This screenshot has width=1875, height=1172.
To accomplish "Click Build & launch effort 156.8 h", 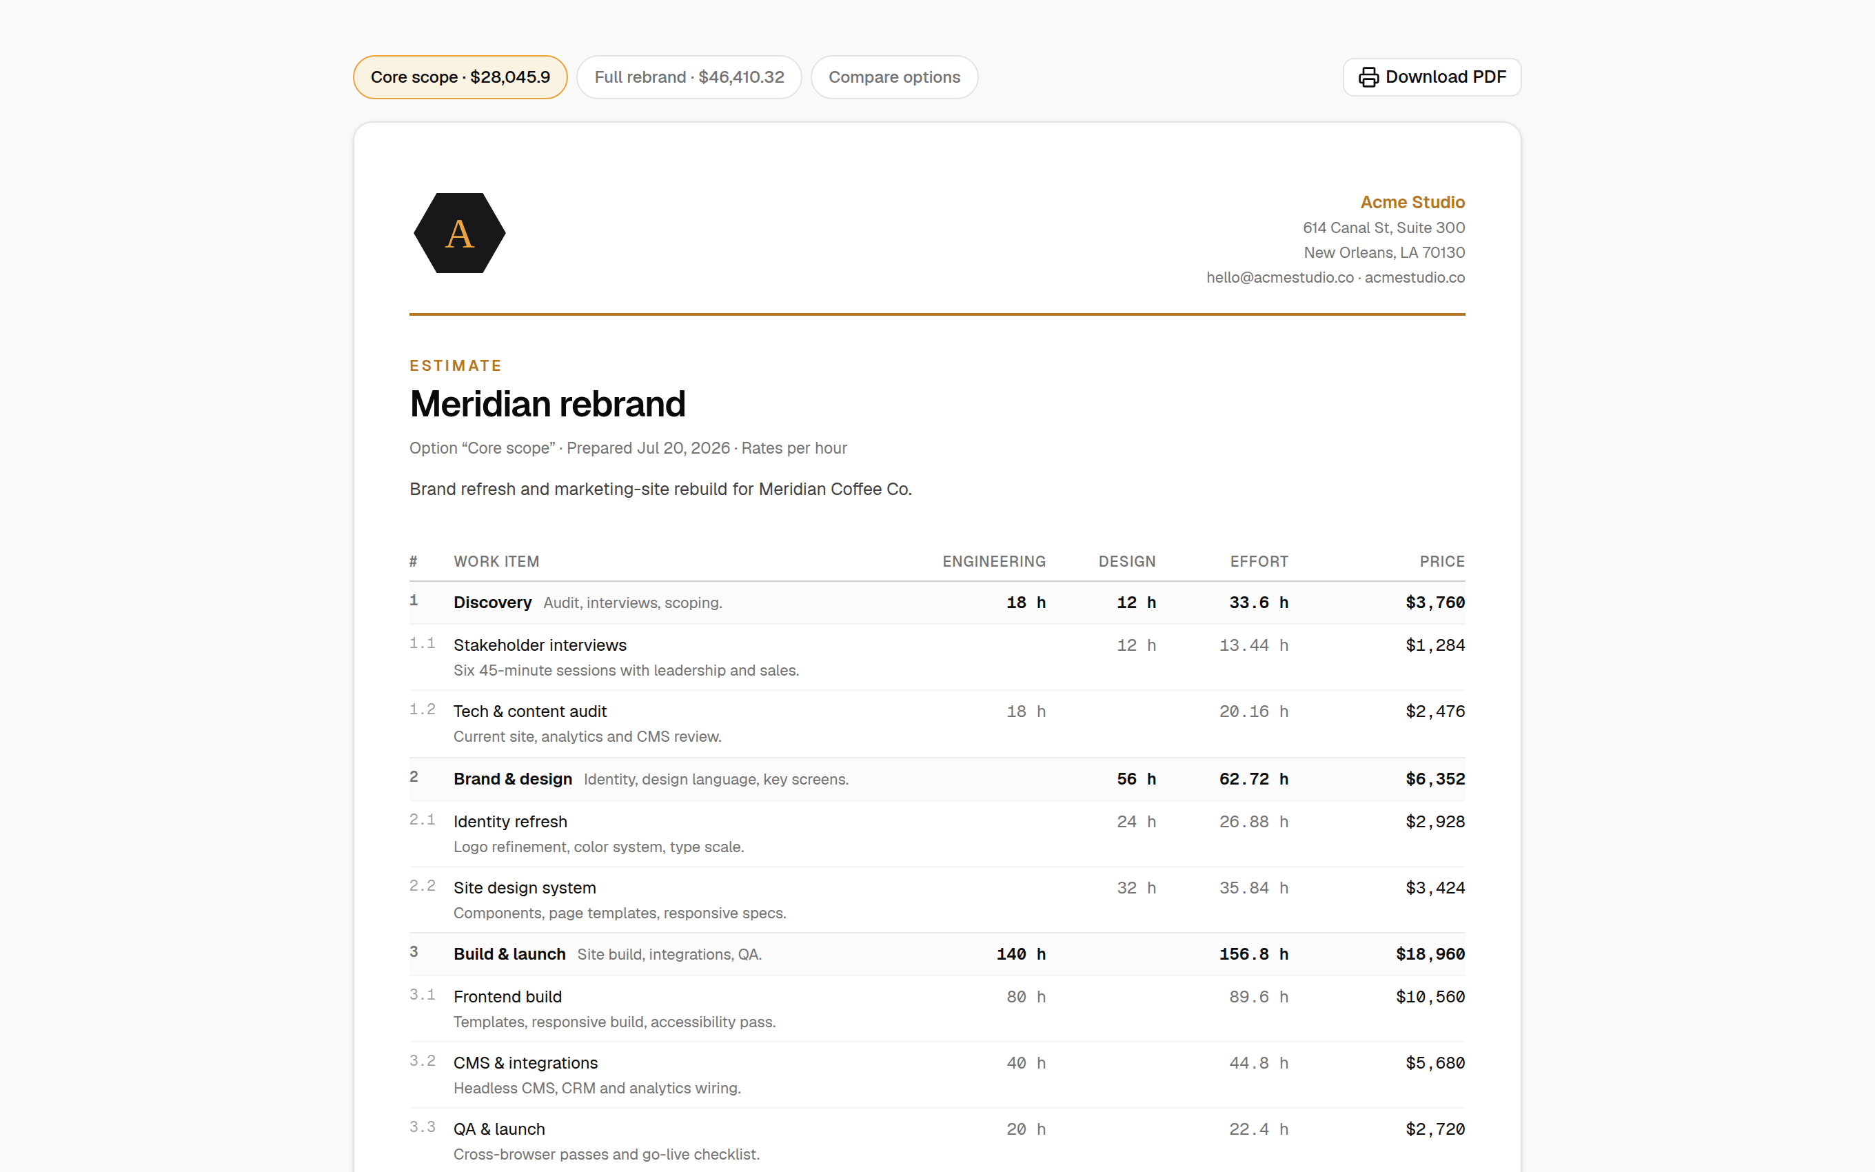I will click(x=1254, y=954).
